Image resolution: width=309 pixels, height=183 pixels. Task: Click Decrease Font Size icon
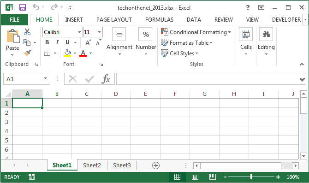pos(98,42)
